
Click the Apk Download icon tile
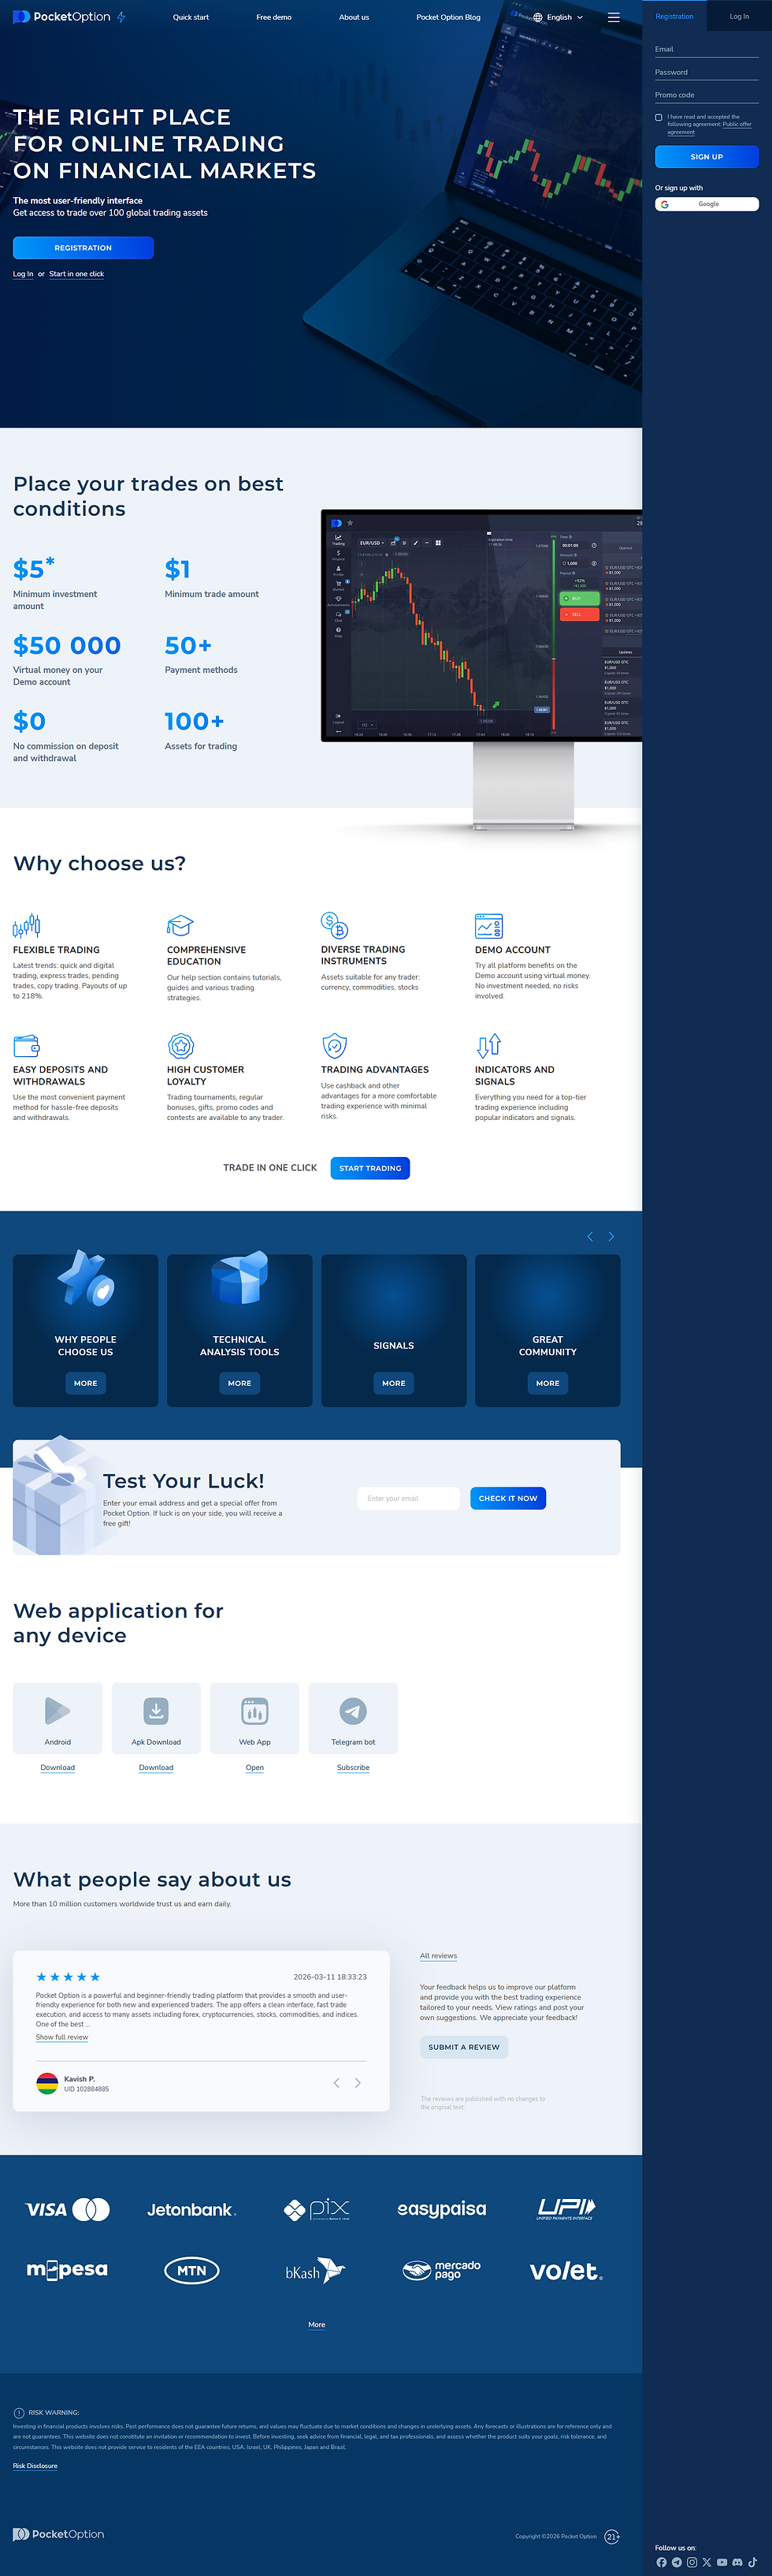tap(156, 1718)
